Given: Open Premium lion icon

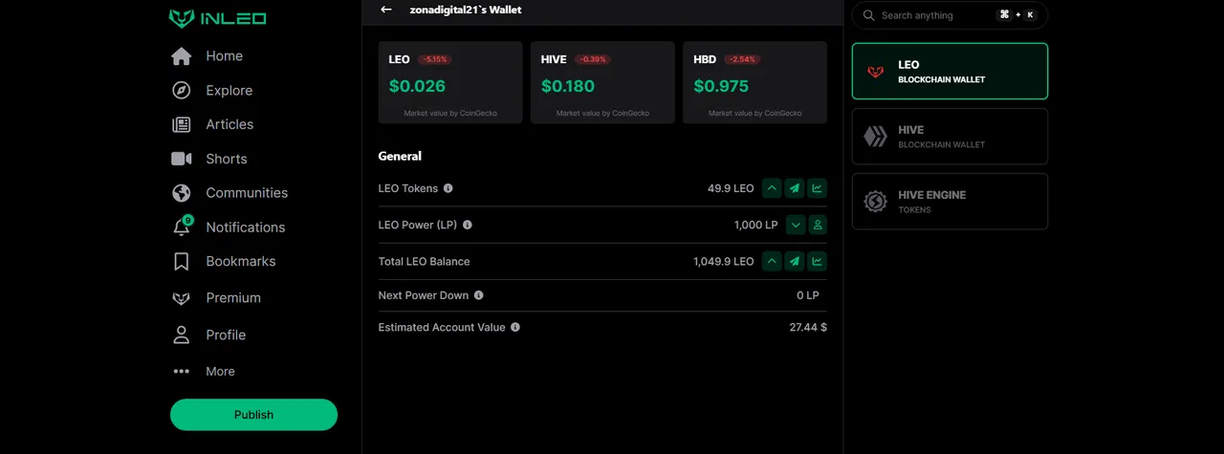Looking at the screenshot, I should 182,298.
